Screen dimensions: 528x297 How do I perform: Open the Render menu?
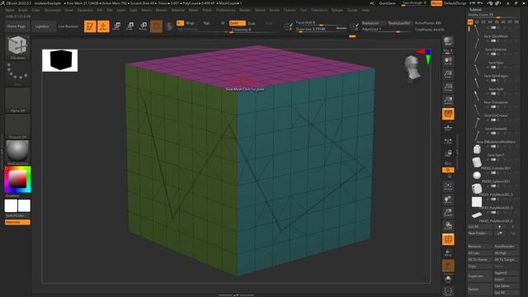click(245, 10)
